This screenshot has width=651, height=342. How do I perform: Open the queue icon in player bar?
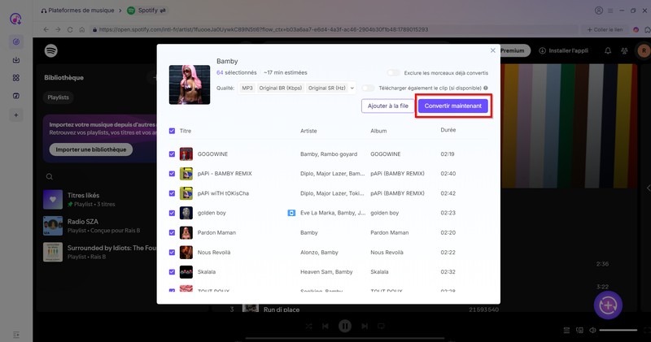566,330
